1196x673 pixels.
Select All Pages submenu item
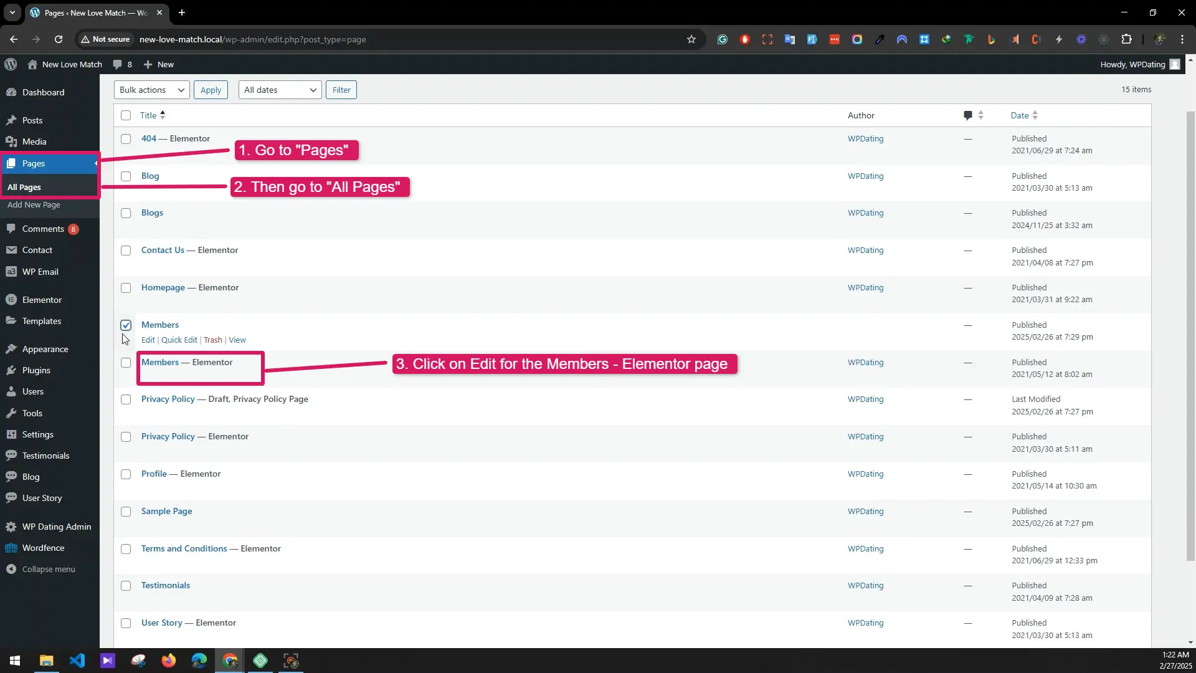pyautogui.click(x=24, y=187)
